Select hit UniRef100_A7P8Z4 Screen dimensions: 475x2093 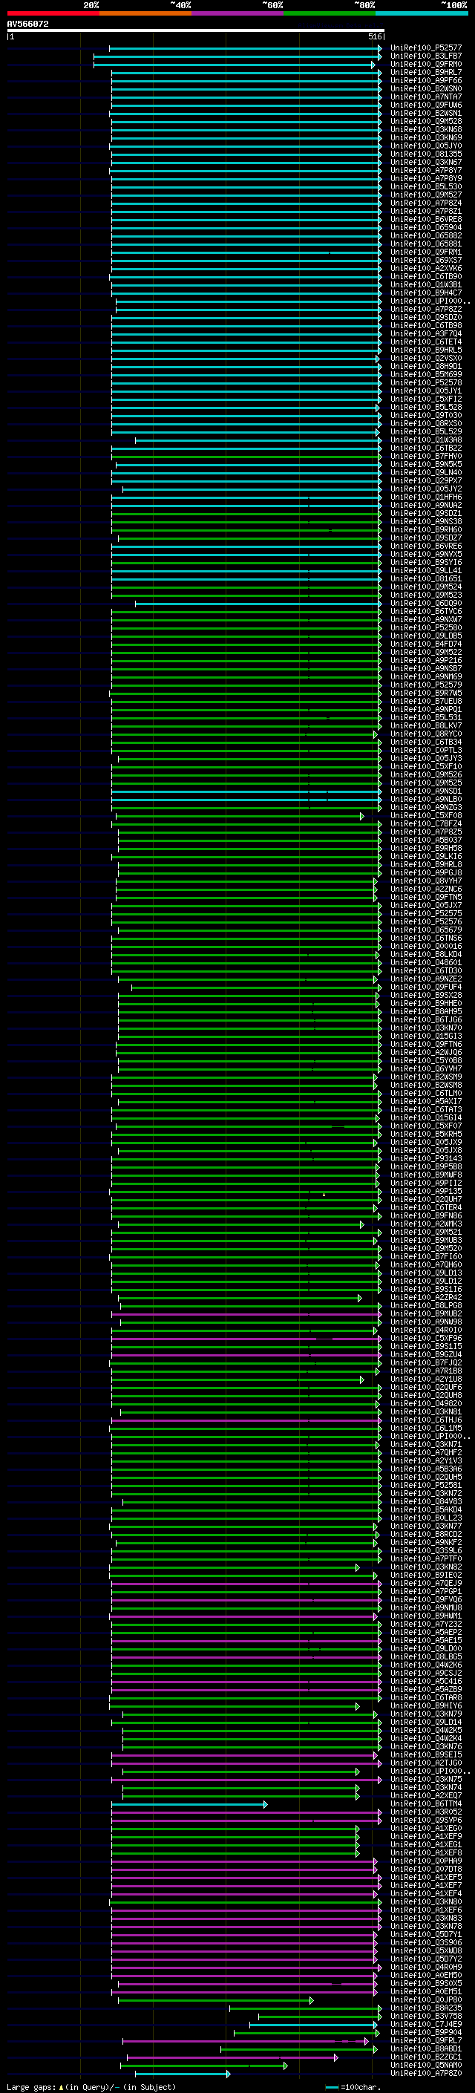coord(425,203)
